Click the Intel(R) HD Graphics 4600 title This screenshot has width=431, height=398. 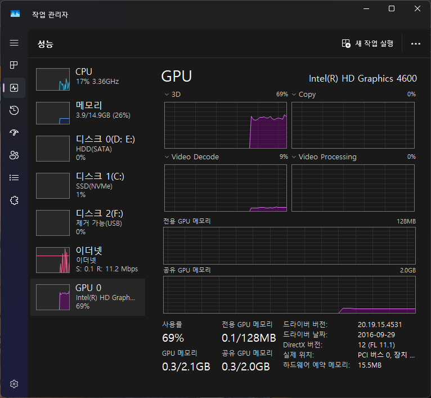pyautogui.click(x=362, y=78)
